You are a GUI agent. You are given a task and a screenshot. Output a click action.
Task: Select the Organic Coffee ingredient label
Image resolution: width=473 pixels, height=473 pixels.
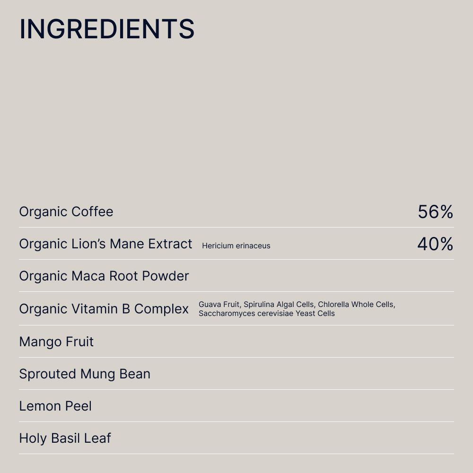[66, 211]
